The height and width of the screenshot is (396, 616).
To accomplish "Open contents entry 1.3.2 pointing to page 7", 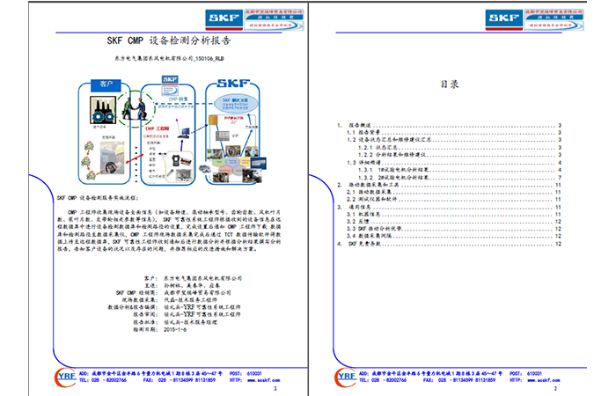I will tap(459, 177).
